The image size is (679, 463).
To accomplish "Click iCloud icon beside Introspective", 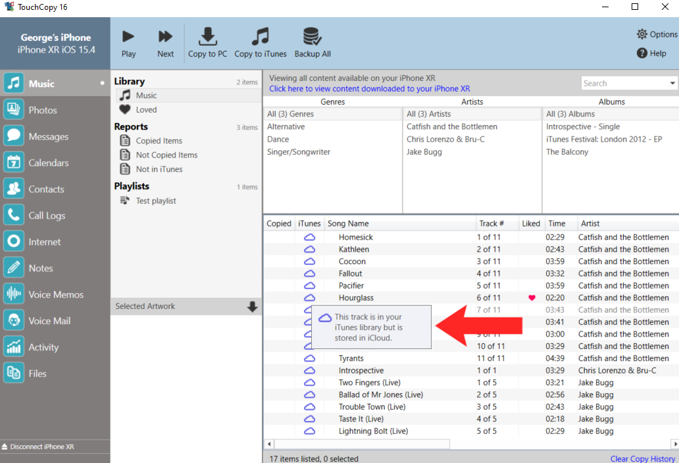I will pyautogui.click(x=309, y=371).
